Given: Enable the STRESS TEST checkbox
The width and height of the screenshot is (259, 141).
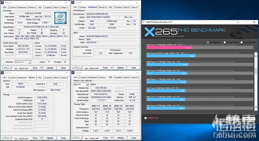Looking at the screenshot, I should [x=145, y=118].
